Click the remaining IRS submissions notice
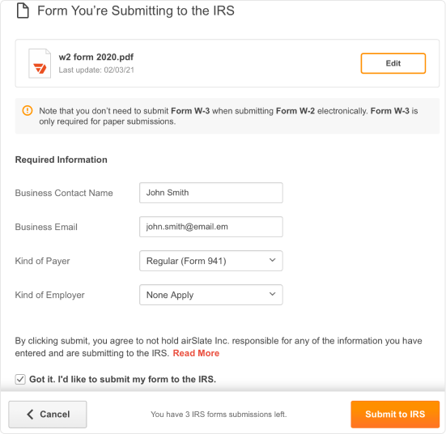 click(219, 415)
